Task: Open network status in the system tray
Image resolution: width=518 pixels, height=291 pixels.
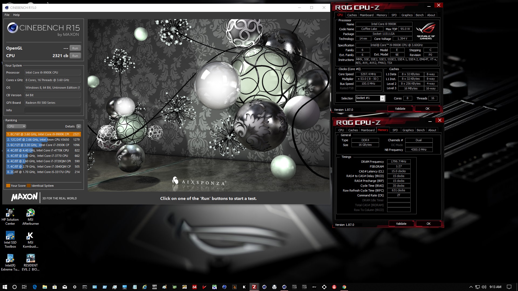Action: (478, 287)
